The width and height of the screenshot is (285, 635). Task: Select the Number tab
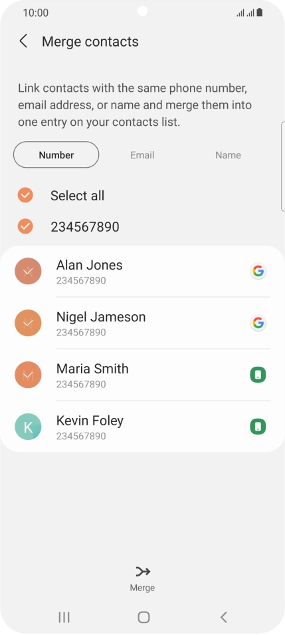[x=56, y=154]
